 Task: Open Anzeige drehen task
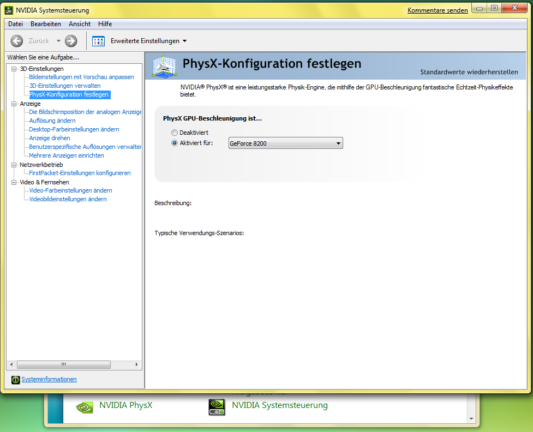pos(50,139)
